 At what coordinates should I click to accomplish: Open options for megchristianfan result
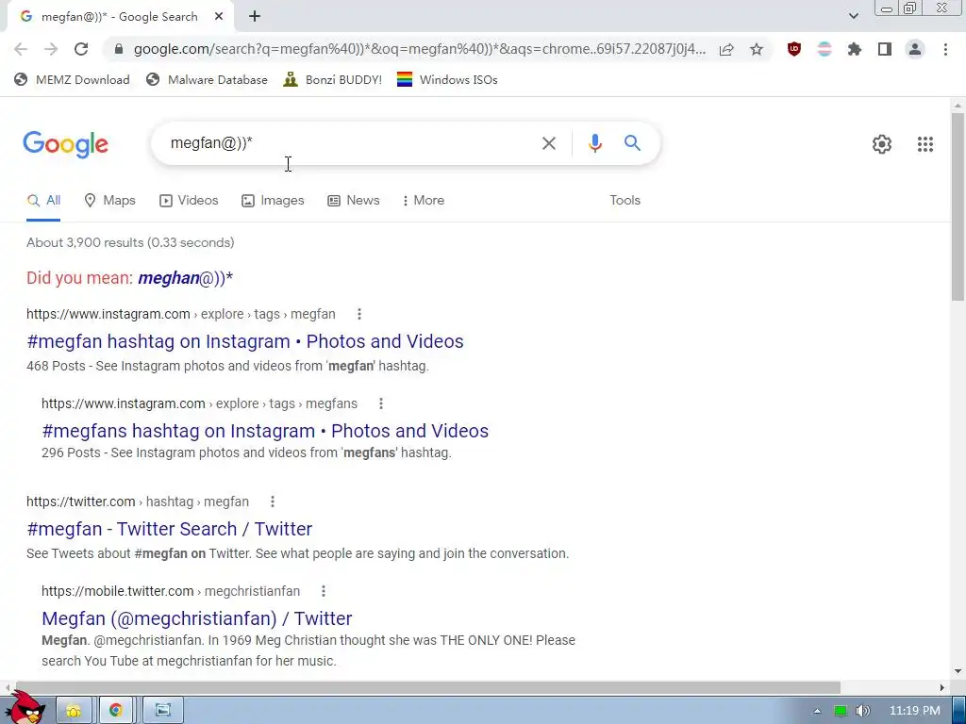click(324, 592)
